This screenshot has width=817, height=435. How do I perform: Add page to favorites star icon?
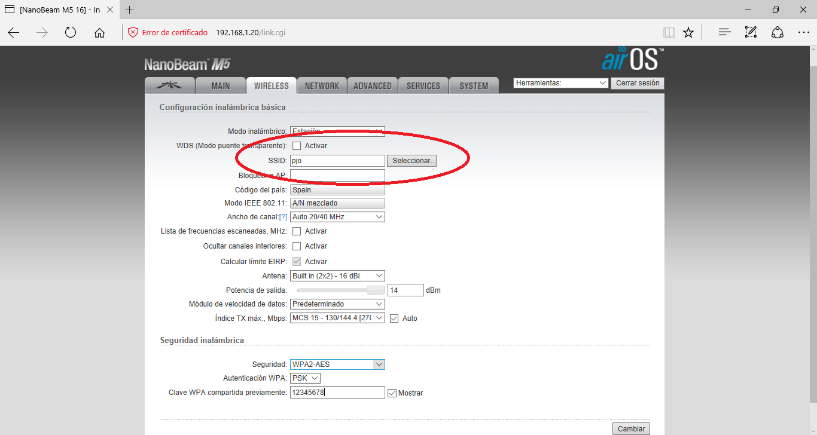688,32
